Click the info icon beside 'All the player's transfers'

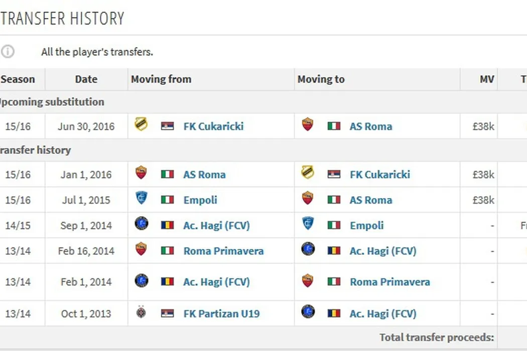click(x=8, y=52)
